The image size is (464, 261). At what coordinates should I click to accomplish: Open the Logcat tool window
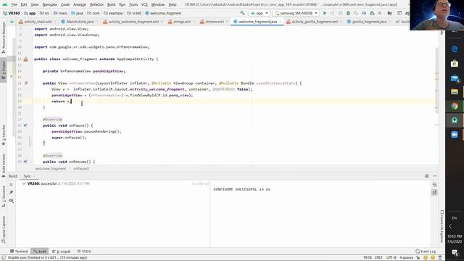(61, 252)
